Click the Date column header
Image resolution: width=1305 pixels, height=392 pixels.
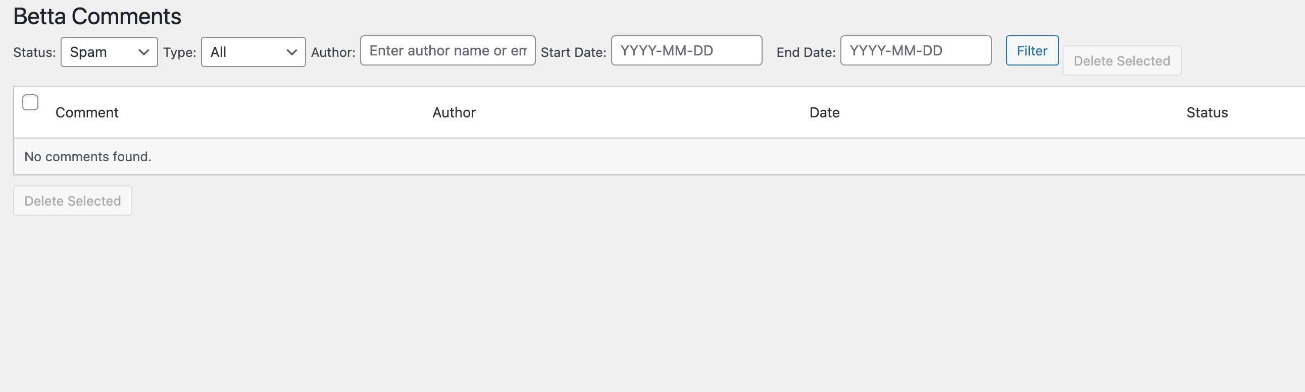(824, 112)
